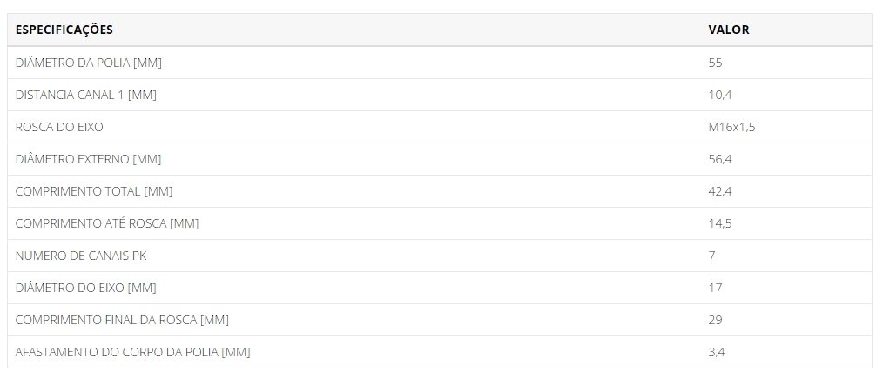The width and height of the screenshot is (883, 385).
Task: Click the value 42,4
Action: pos(720,191)
